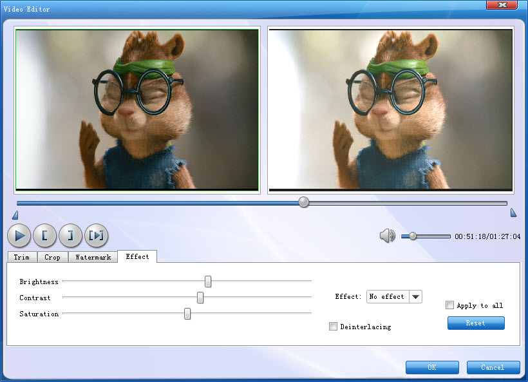Play the video preview
The image size is (528, 382).
[x=19, y=236]
